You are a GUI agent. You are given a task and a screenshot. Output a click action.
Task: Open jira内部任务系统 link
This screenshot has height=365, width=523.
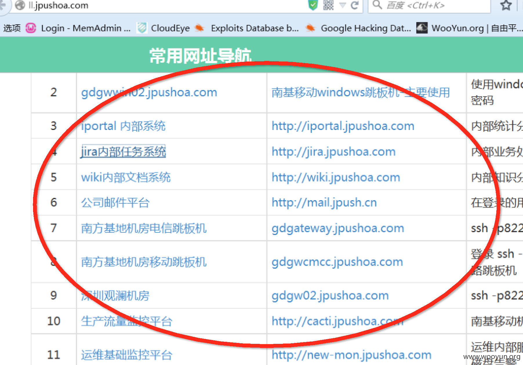point(123,151)
